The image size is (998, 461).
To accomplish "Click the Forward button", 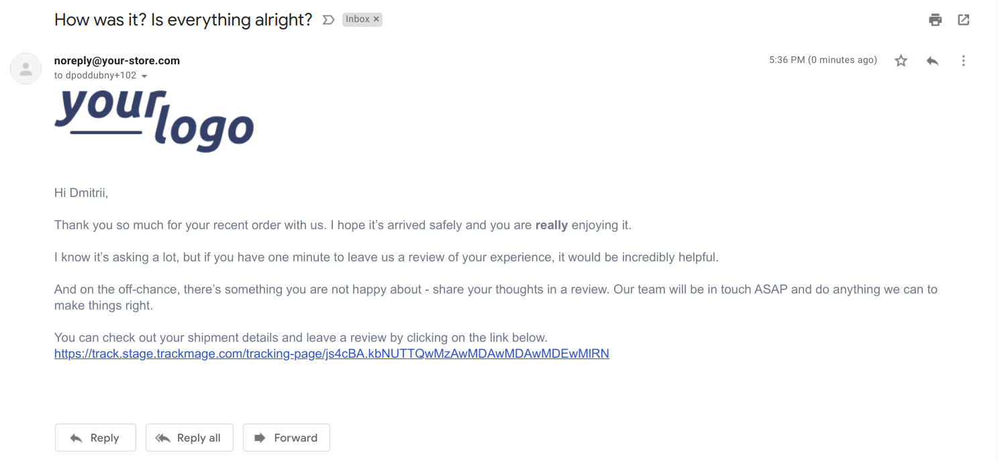I will click(287, 438).
